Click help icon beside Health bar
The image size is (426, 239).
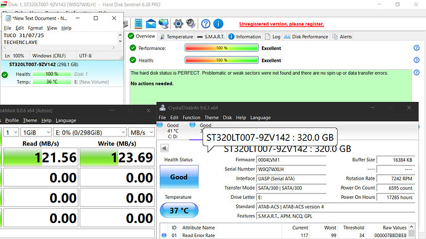[x=417, y=60]
